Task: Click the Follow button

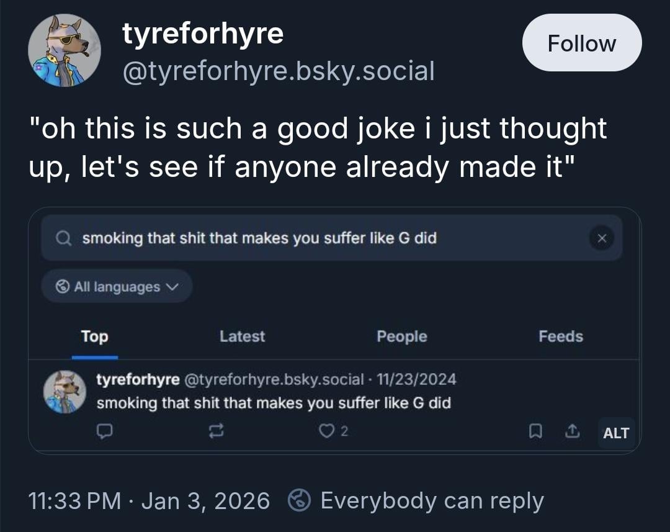Action: coord(581,43)
